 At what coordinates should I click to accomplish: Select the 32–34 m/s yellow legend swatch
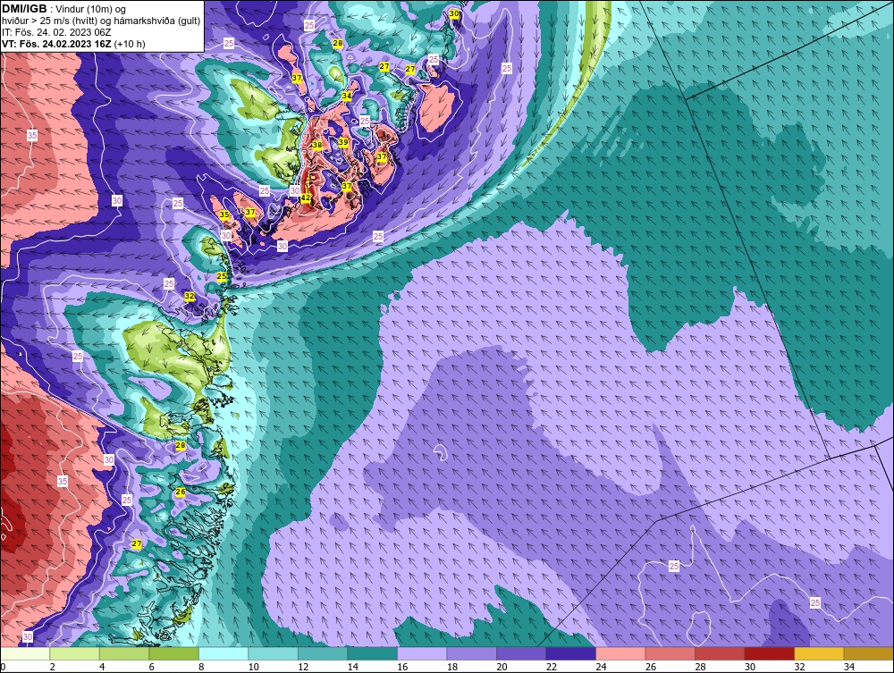(x=819, y=653)
